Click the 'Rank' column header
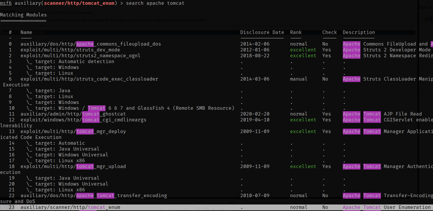The image size is (433, 211). 296,32
